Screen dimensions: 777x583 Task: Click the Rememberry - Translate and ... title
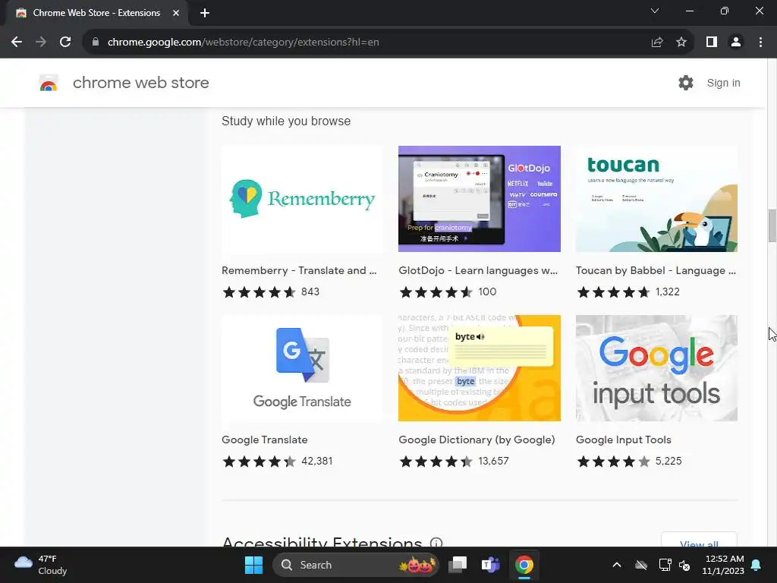[x=299, y=271]
